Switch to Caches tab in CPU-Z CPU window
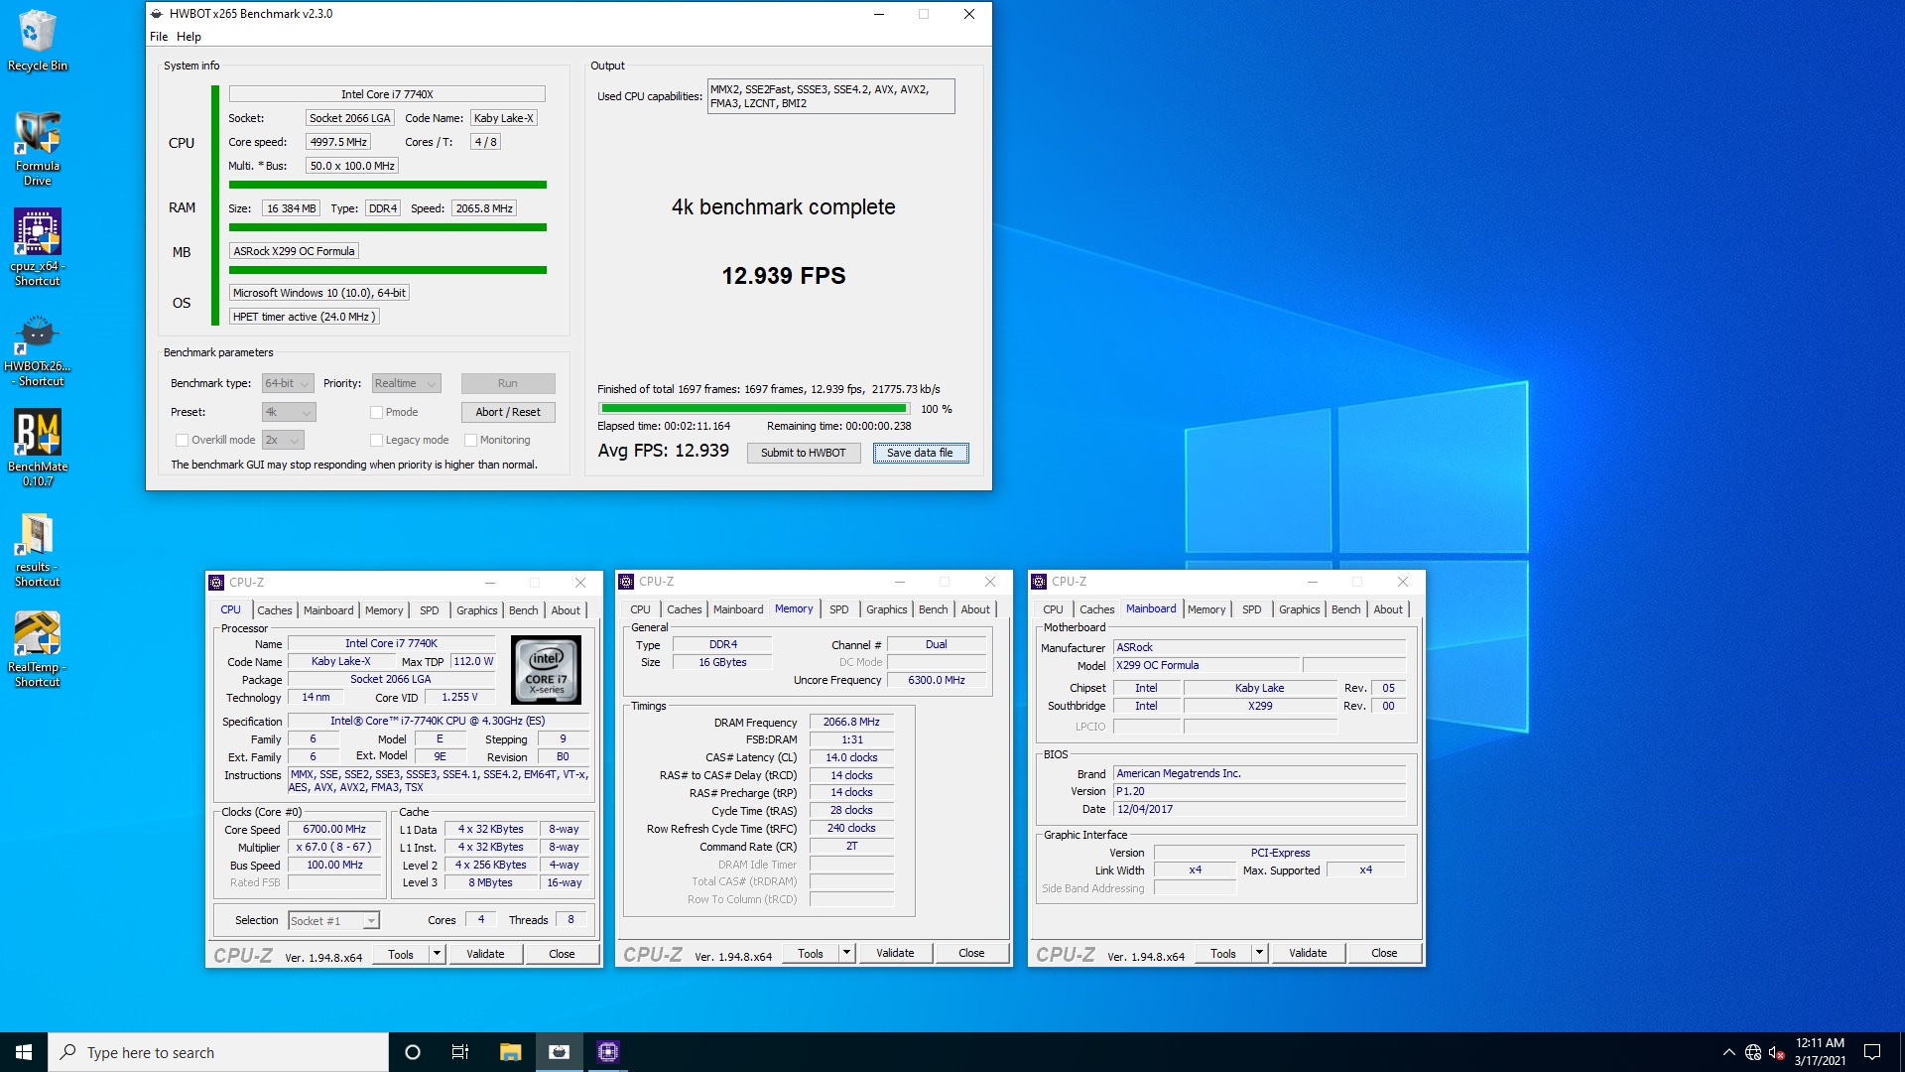 click(x=275, y=610)
